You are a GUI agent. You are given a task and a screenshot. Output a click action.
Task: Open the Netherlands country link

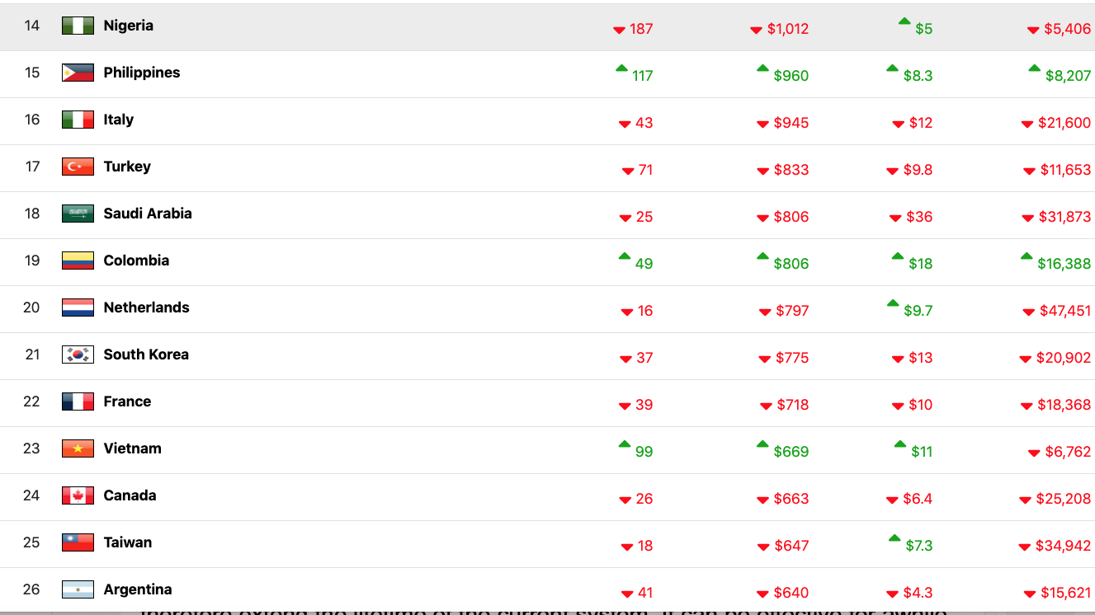(x=146, y=307)
